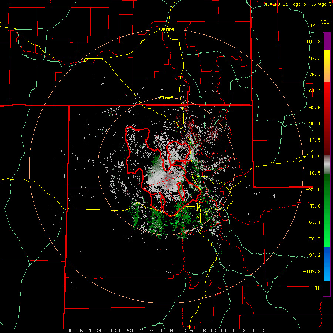This screenshot has height=333, width=333.
Task: Click the 50 NMI range ring label
Action: [x=166, y=98]
